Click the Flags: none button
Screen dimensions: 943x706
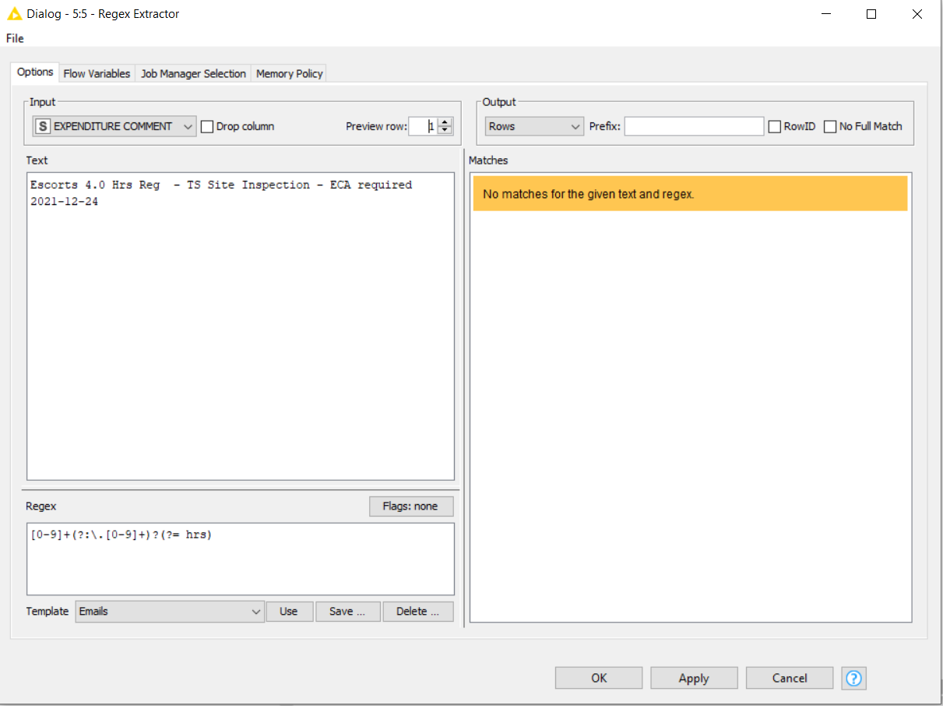point(410,507)
